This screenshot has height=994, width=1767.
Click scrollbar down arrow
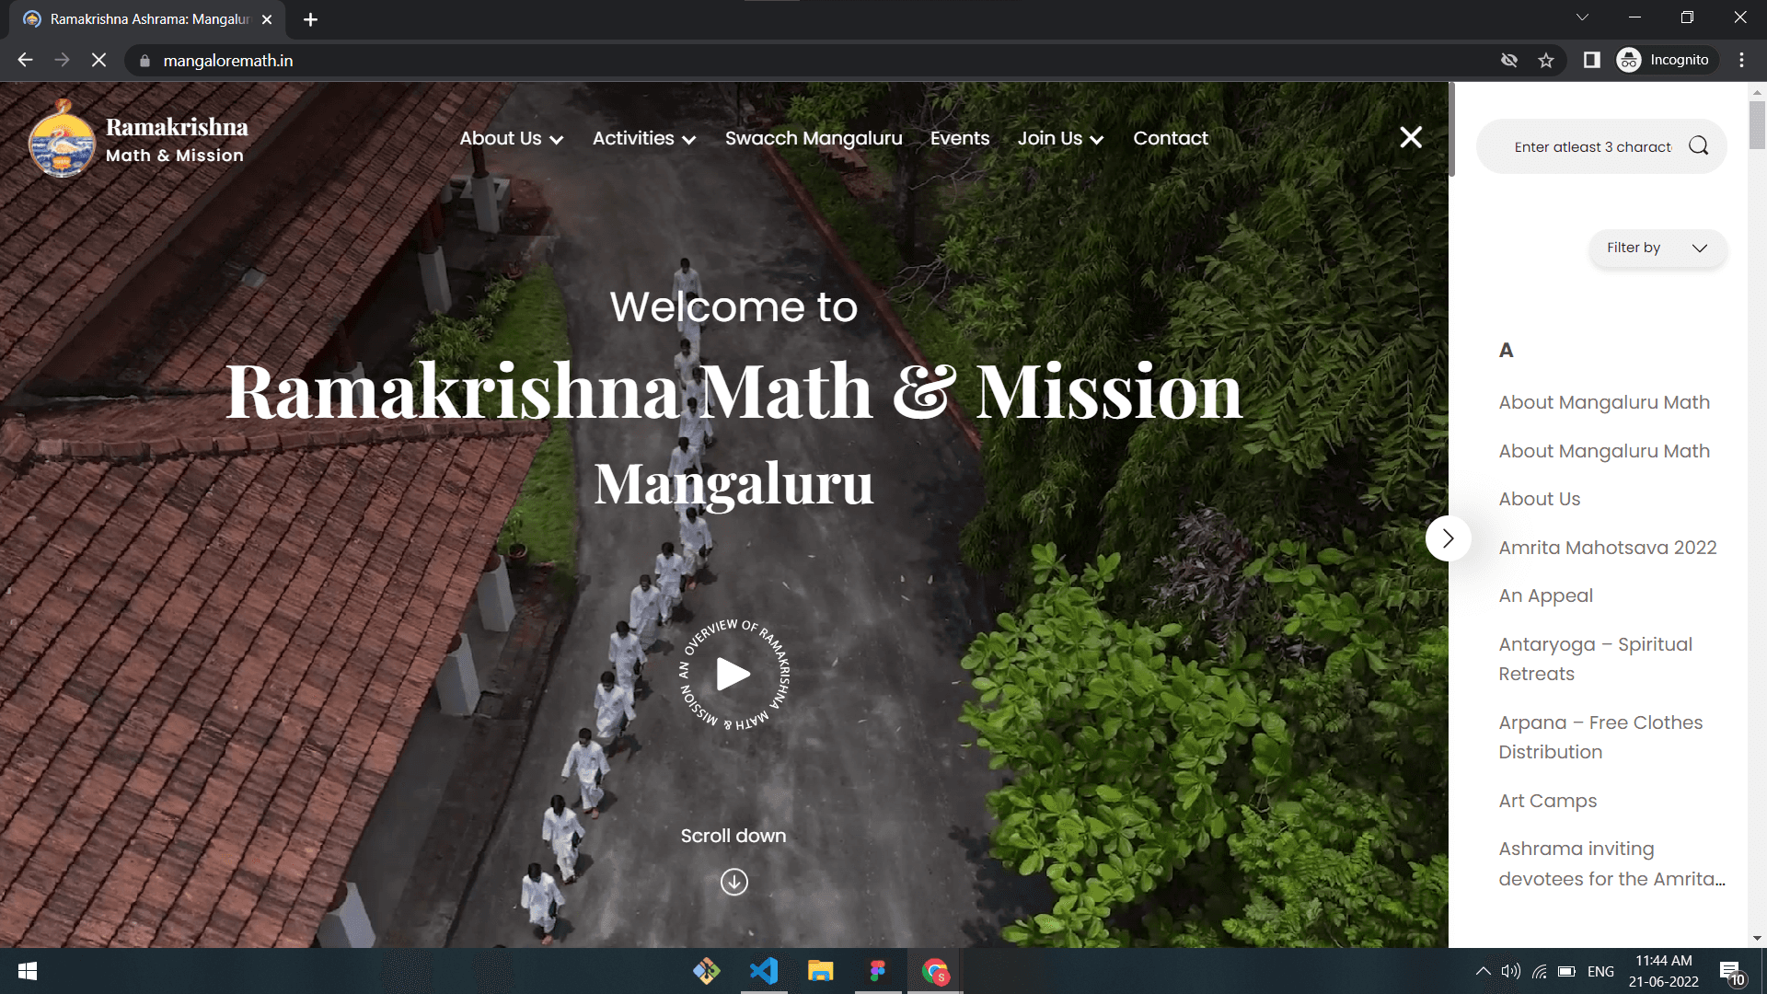coord(1757,939)
